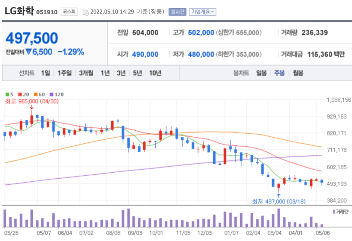The width and height of the screenshot is (352, 241).
Task: Click the current price 497,500
Action: point(32,38)
